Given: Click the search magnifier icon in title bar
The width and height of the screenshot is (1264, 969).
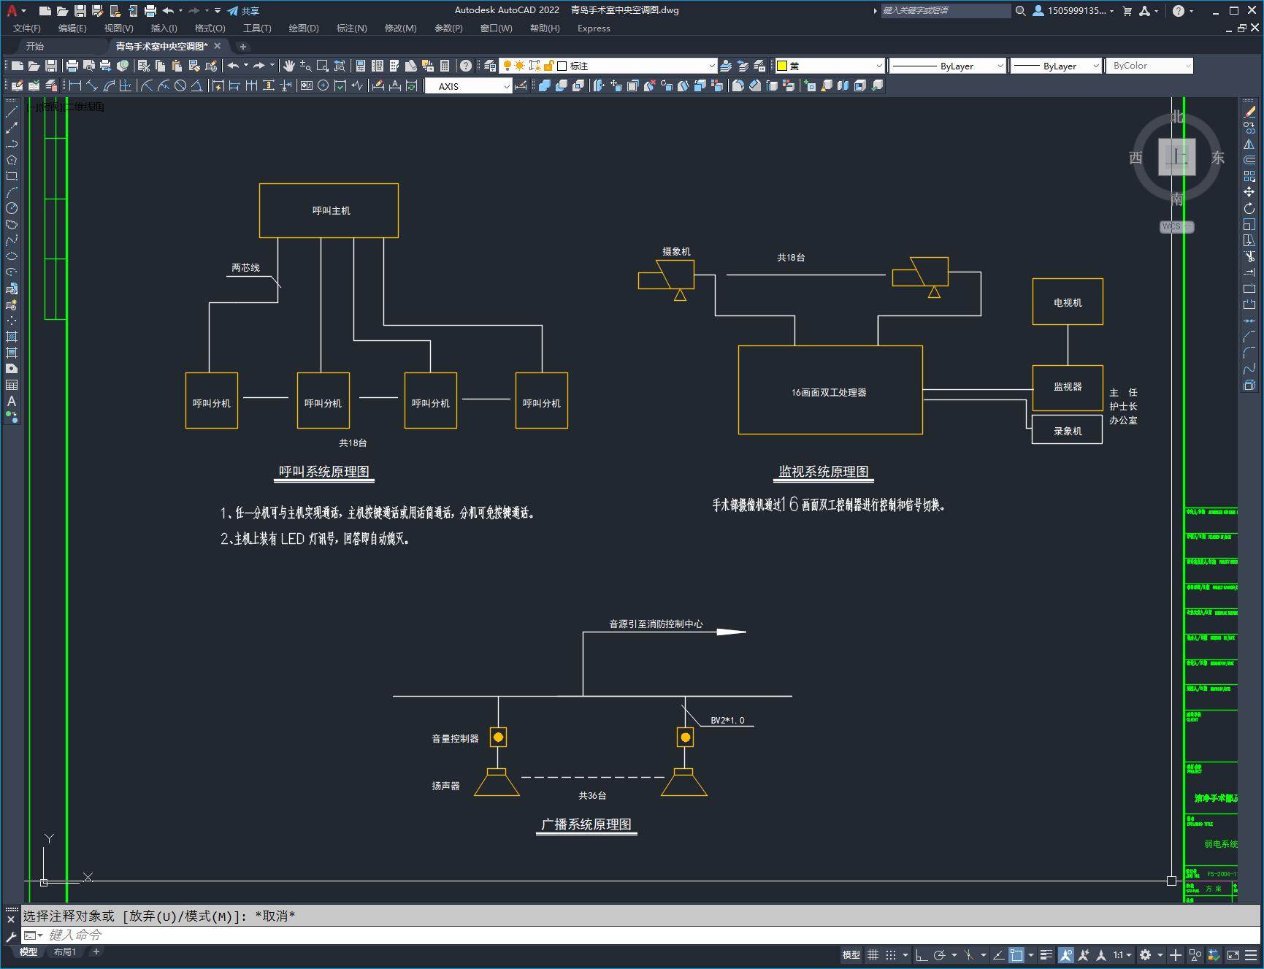Looking at the screenshot, I should [1021, 10].
